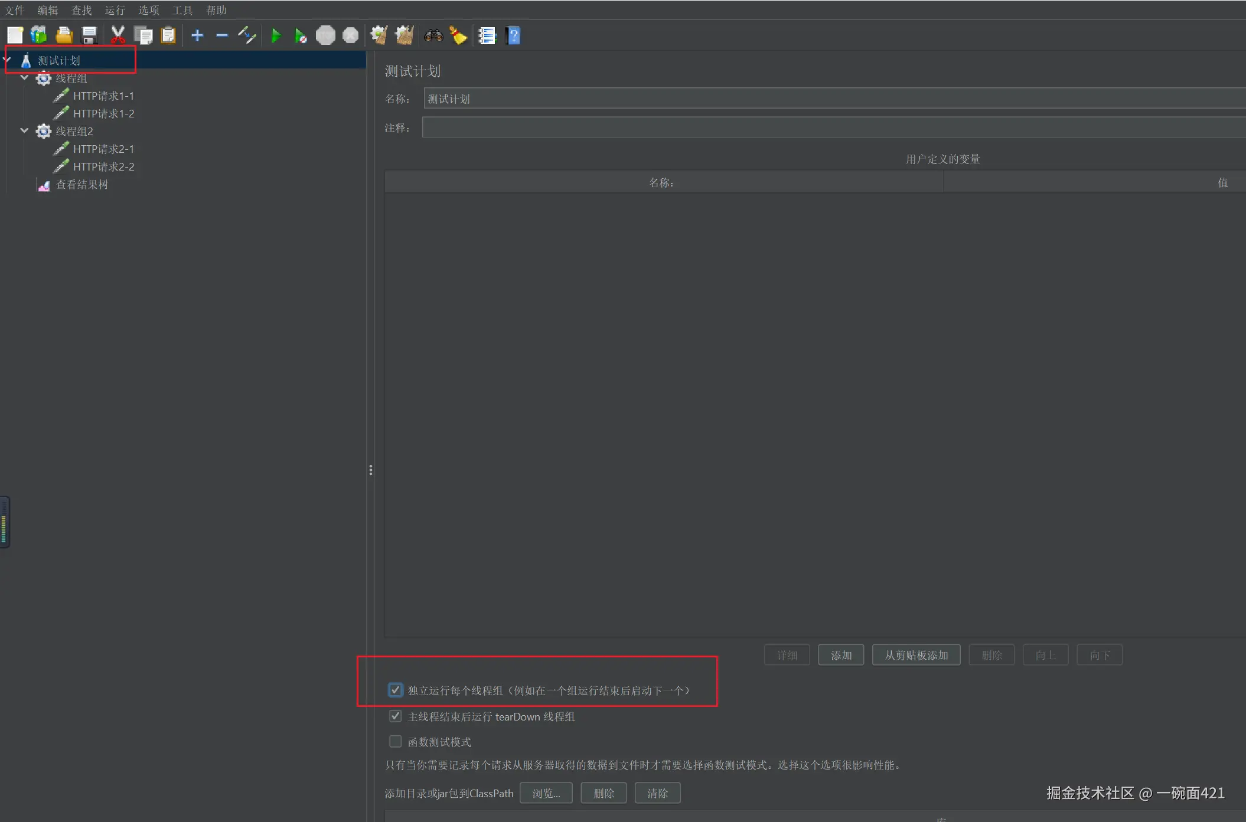This screenshot has width=1246, height=822.
Task: Collapse the 线程组2 tree node
Action: coord(24,130)
